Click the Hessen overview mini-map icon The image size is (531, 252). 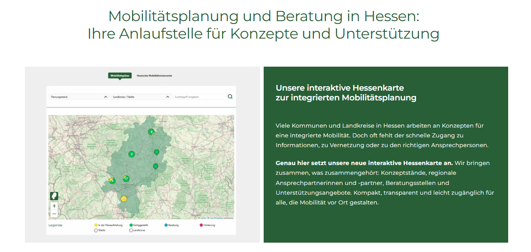54,196
